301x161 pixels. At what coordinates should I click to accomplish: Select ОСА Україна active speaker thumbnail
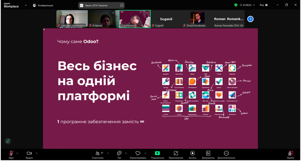point(135,19)
